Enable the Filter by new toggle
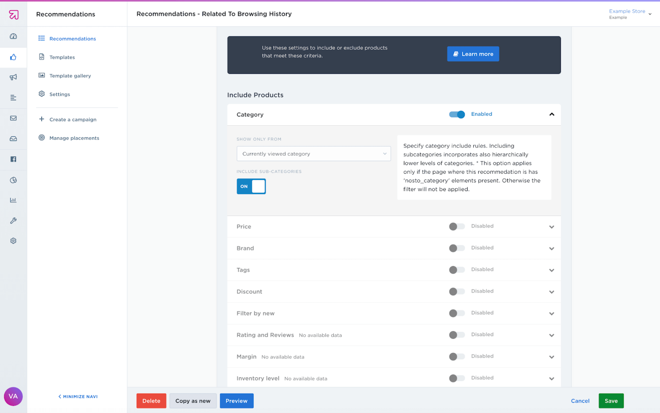Screen dimensions: 660x413 point(457,313)
